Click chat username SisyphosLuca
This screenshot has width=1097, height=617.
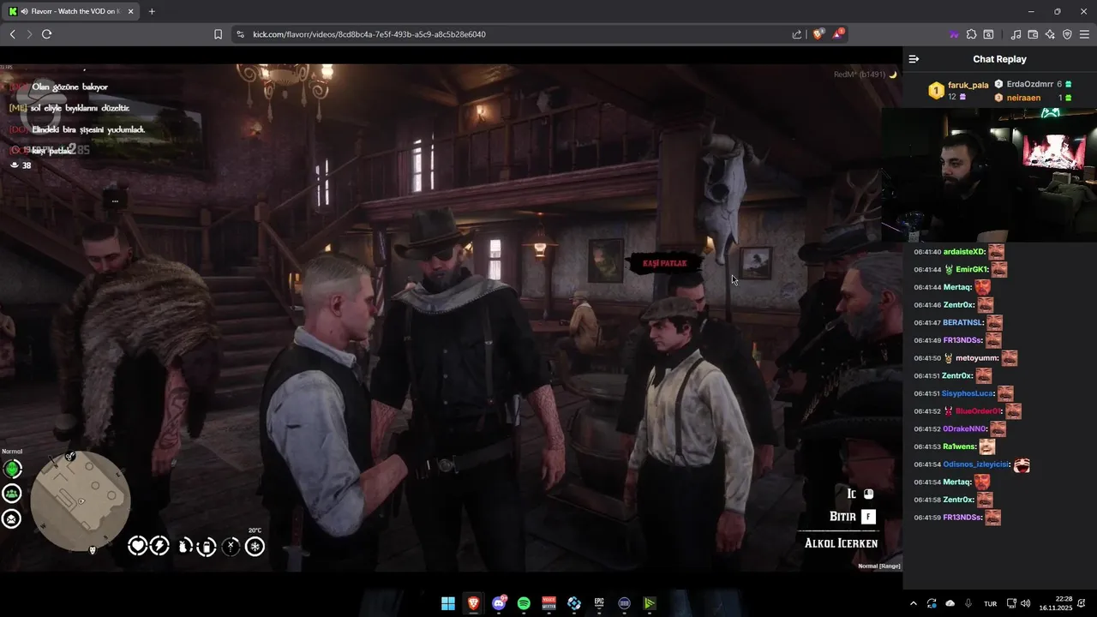pyautogui.click(x=968, y=393)
